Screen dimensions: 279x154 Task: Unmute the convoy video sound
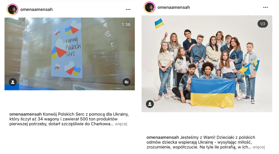[x=126, y=82]
